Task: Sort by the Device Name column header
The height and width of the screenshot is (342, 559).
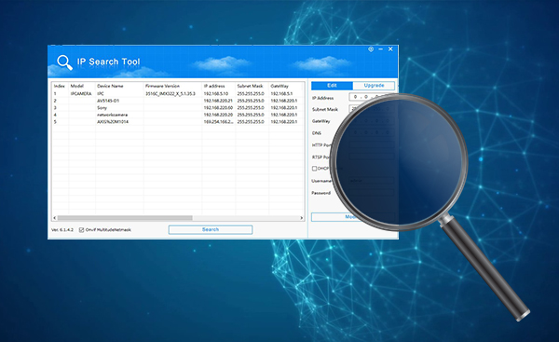Action: point(110,86)
